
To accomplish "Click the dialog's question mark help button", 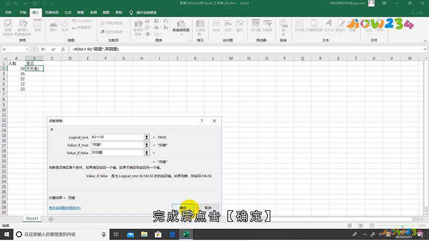I will pos(202,121).
